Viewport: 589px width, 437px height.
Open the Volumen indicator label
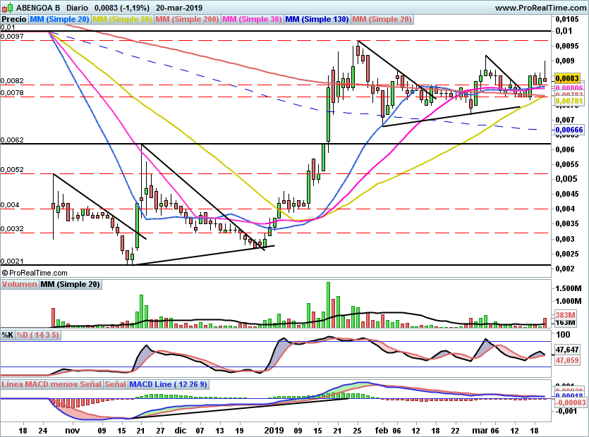[19, 284]
